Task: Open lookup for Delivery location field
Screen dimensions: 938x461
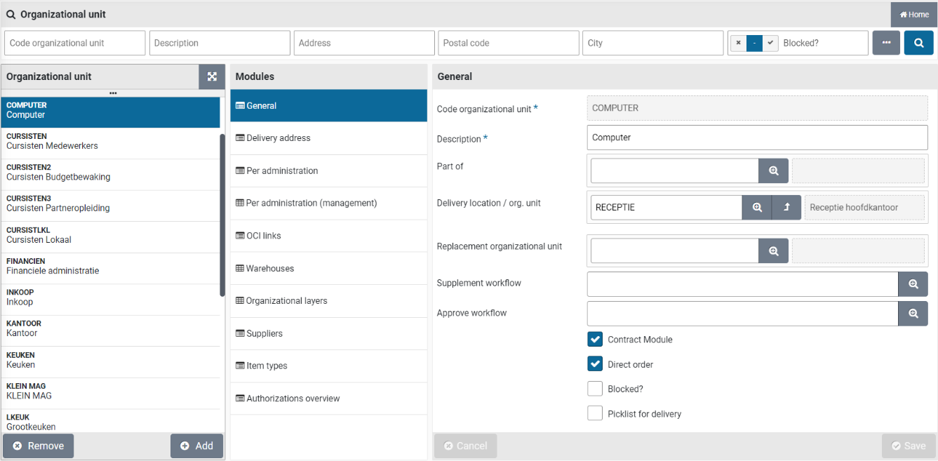Action: 757,208
